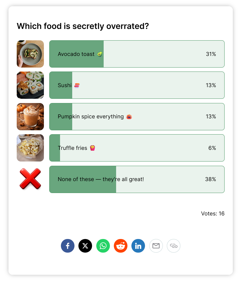Open the sushi rolls photo
Viewport: 241px width, 281px height.
click(x=30, y=85)
